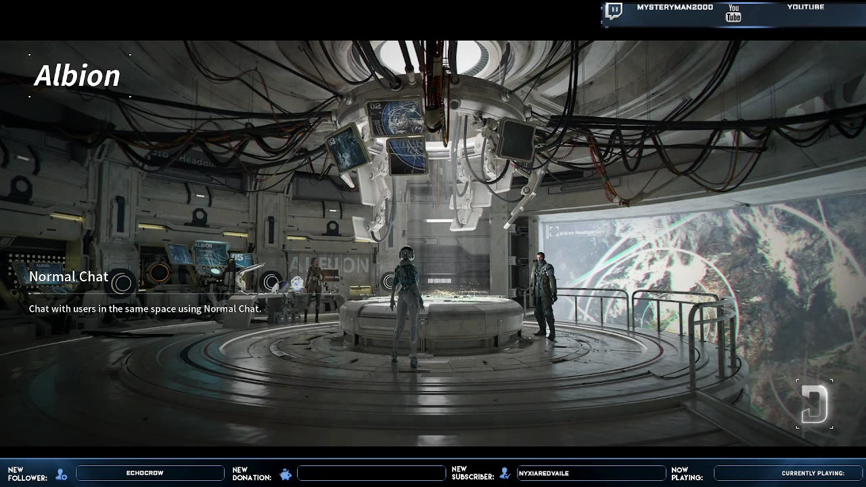
Task: Click the empty new donation box
Action: coord(371,473)
